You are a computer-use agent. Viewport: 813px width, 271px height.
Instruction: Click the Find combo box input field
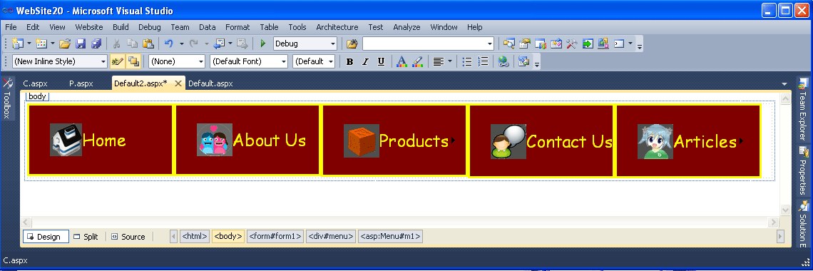coord(424,44)
